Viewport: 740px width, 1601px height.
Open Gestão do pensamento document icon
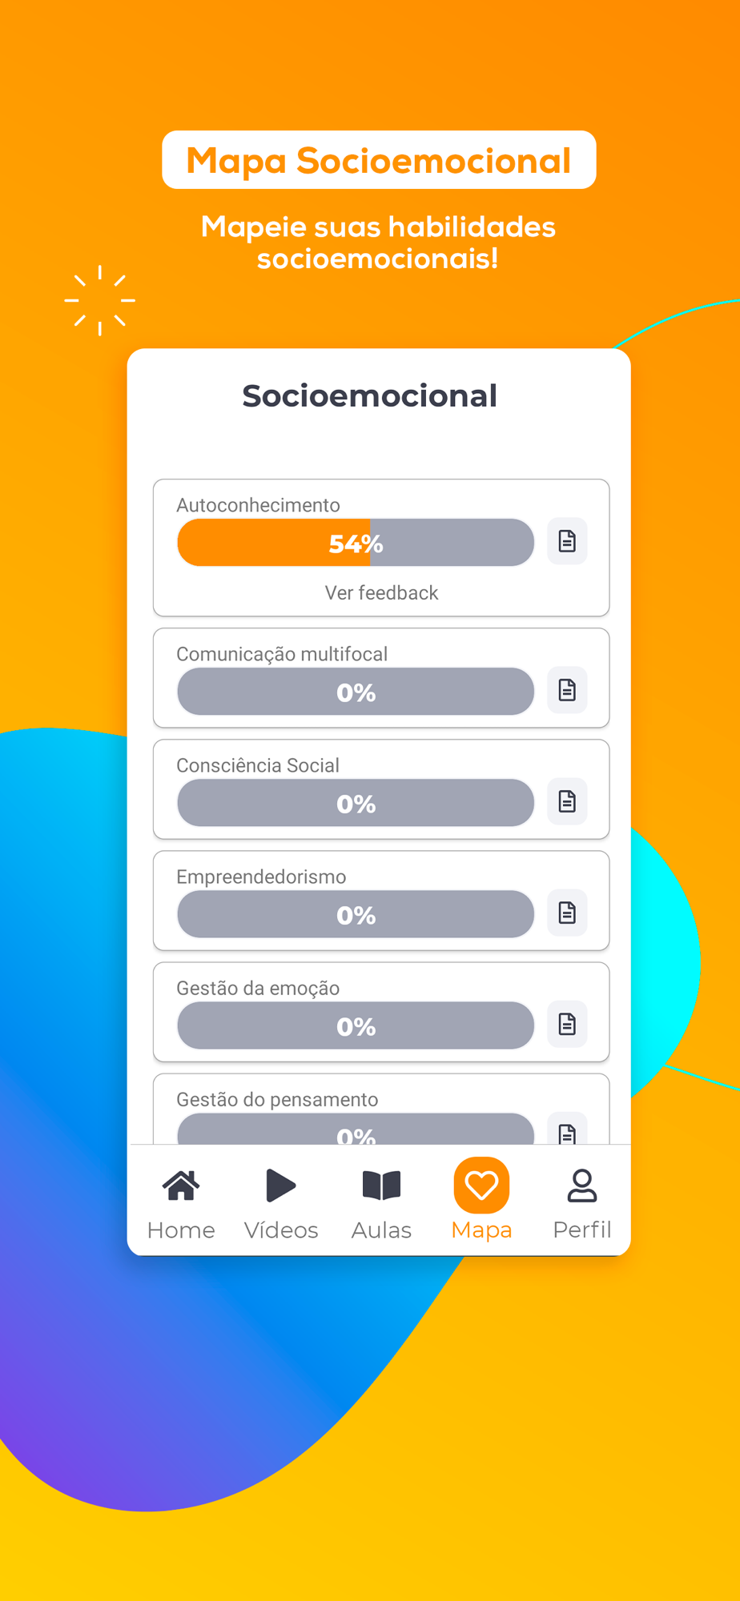pos(567,1132)
